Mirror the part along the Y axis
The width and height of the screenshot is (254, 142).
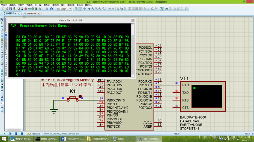pyautogui.click(x=2, y=111)
